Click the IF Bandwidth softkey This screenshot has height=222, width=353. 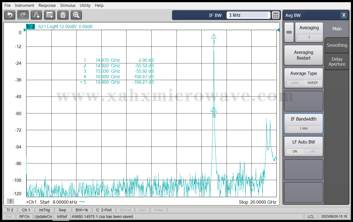click(x=304, y=124)
